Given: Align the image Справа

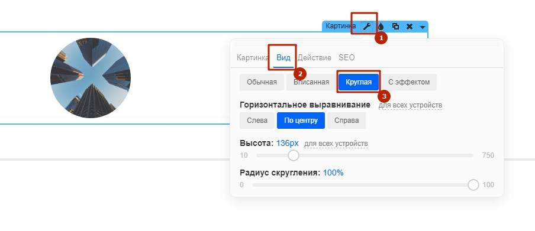Looking at the screenshot, I should point(346,121).
